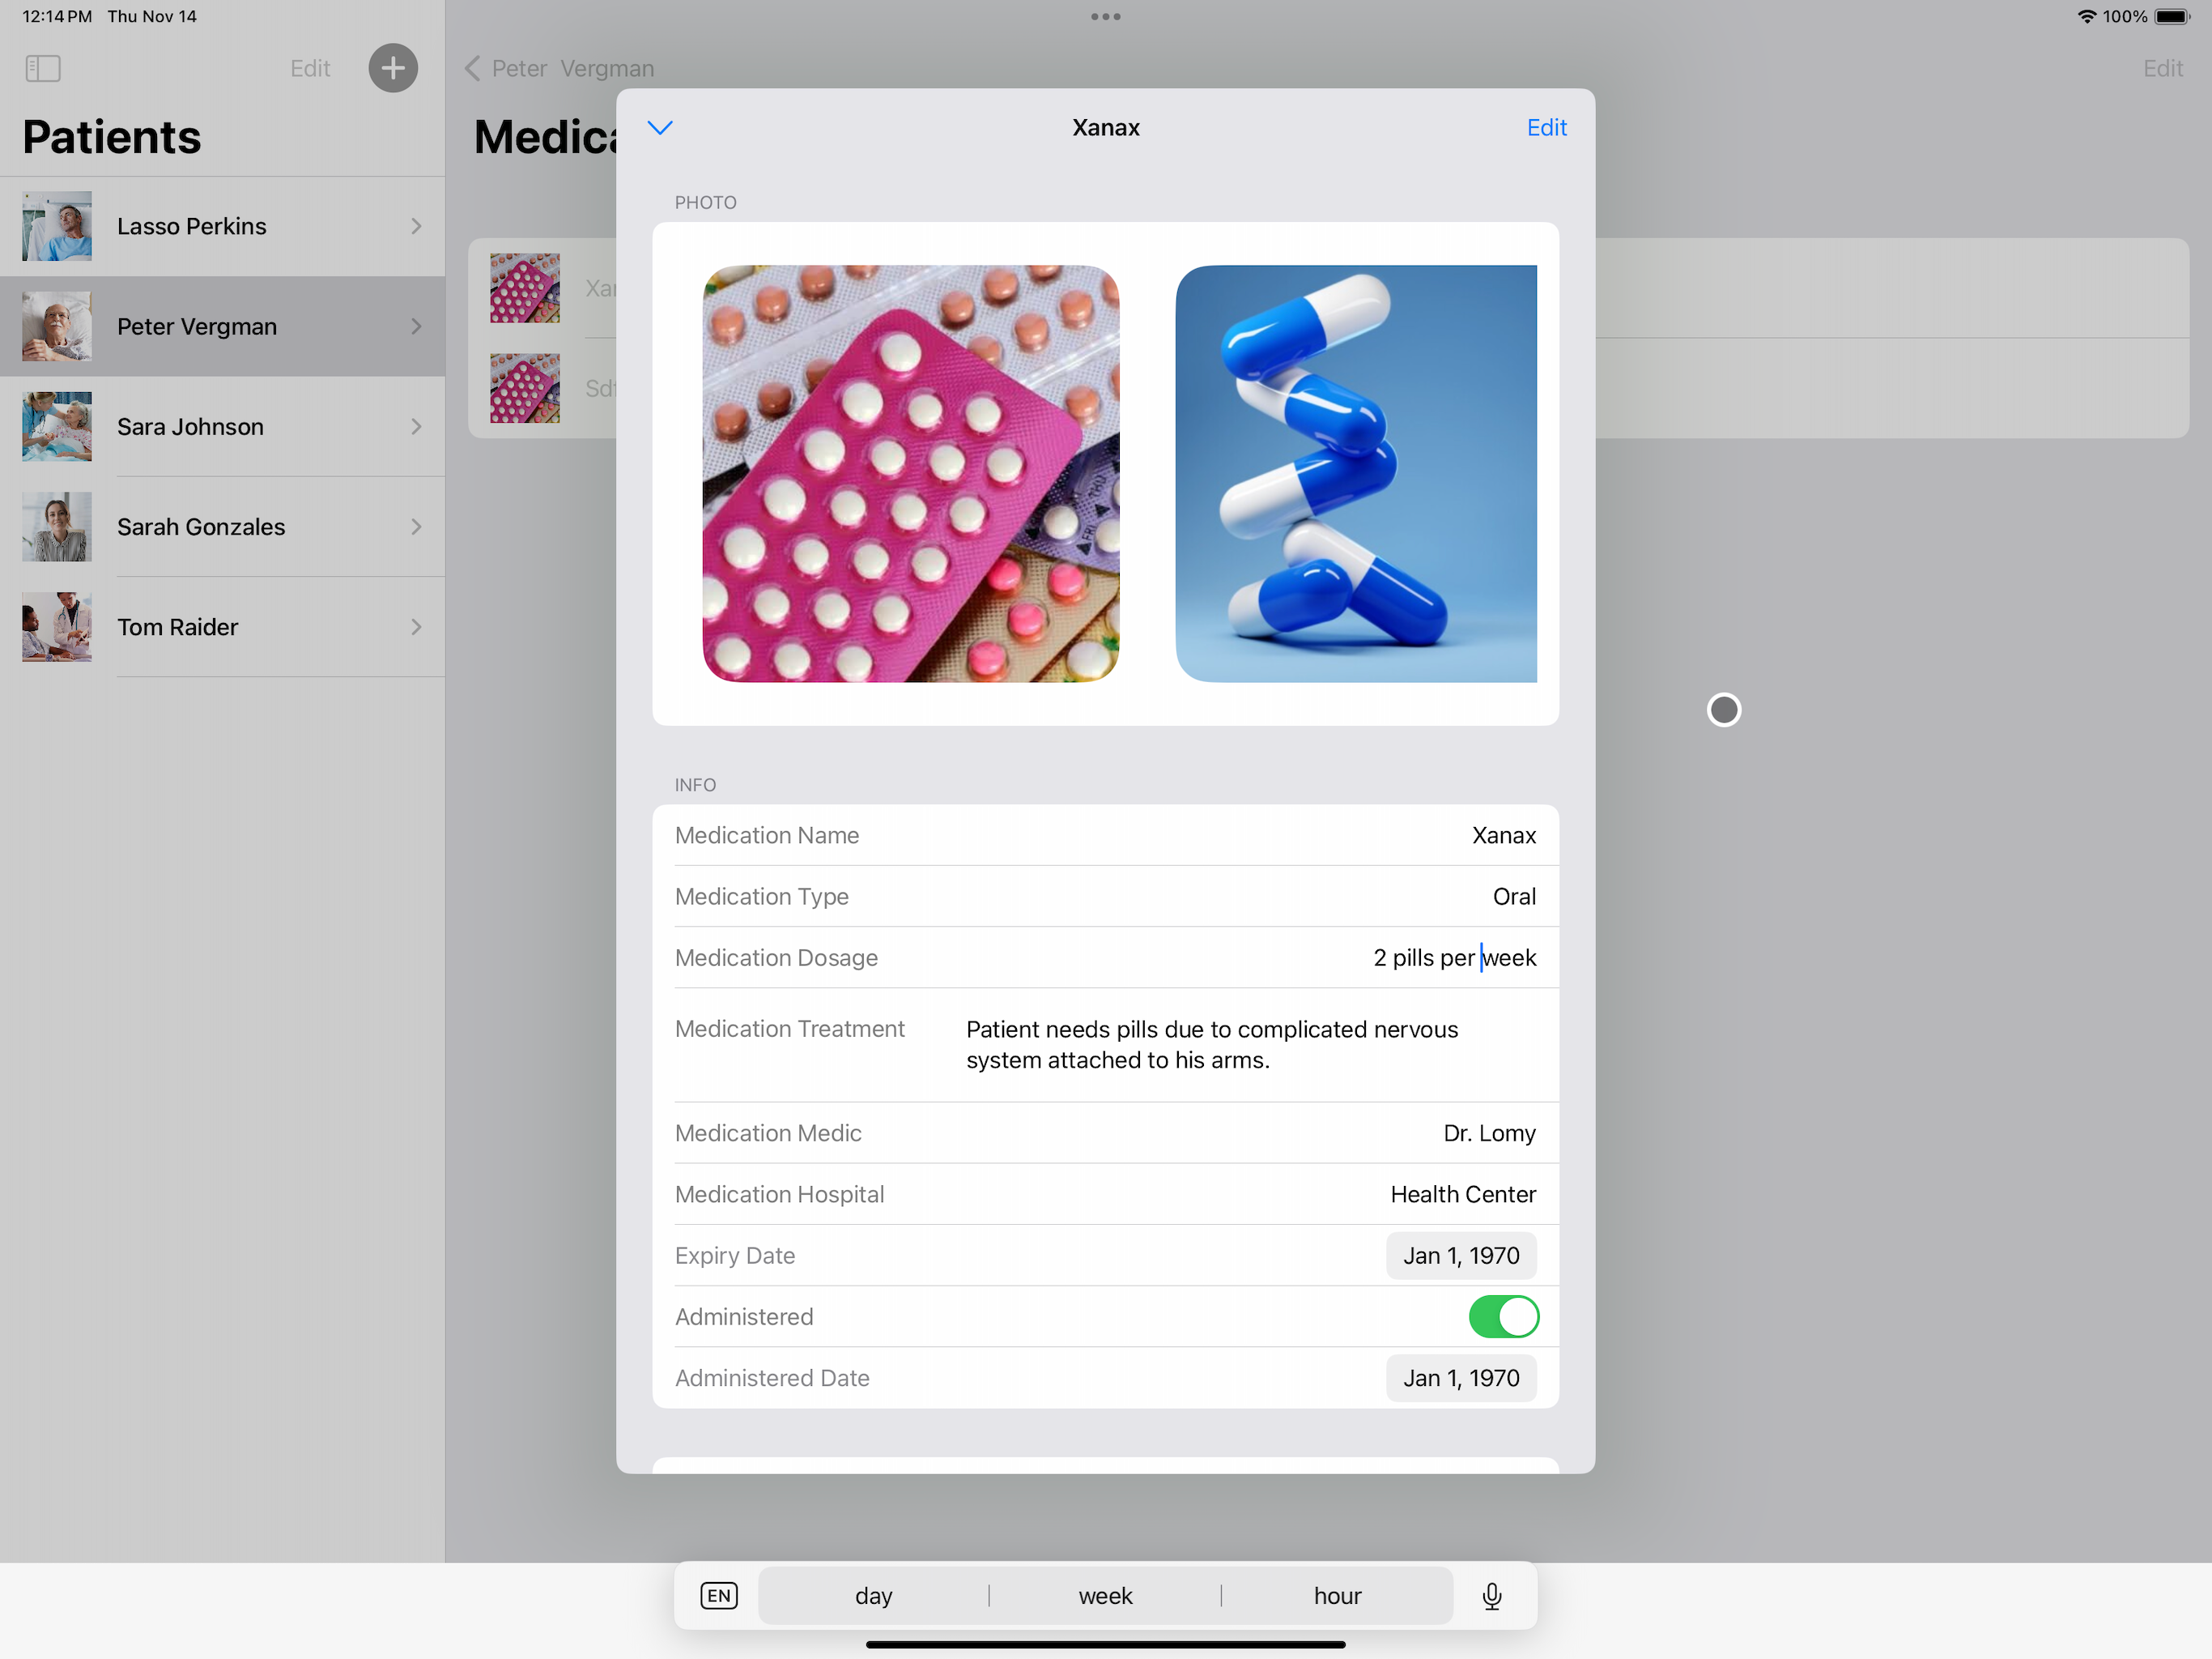Open Sarah Gonzales row chevron
Viewport: 2212px width, 1659px height.
[416, 527]
